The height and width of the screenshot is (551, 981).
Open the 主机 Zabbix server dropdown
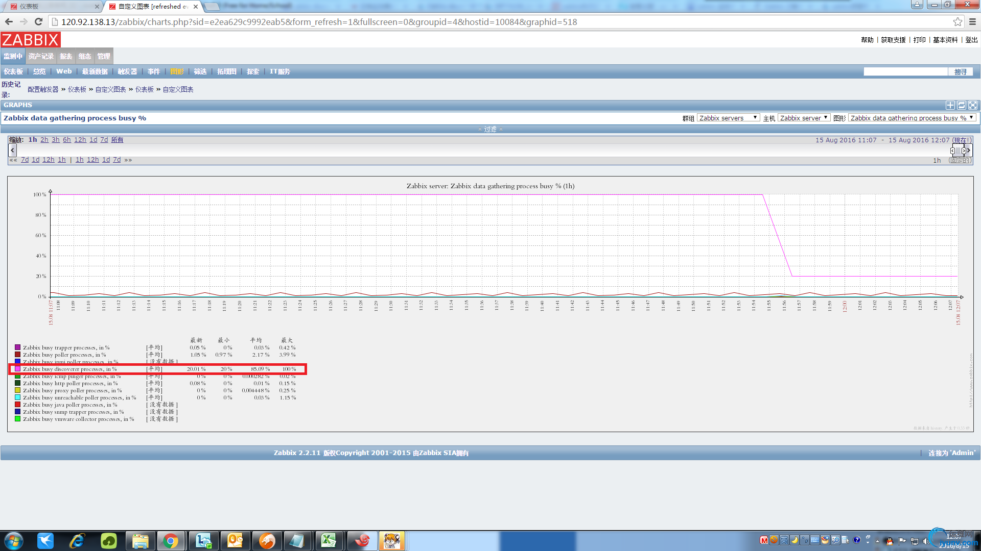[x=803, y=118]
